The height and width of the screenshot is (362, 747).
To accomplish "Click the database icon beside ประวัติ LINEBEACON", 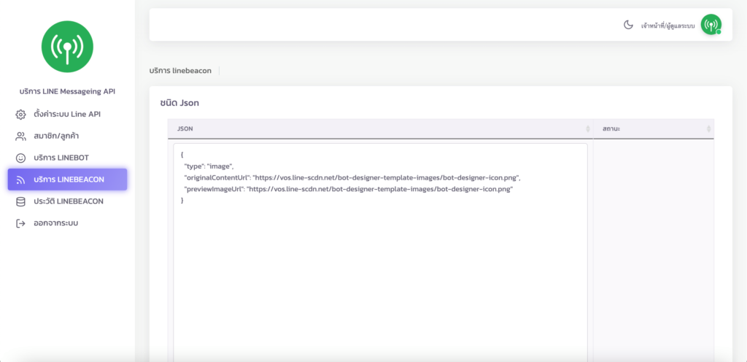I will tap(20, 202).
